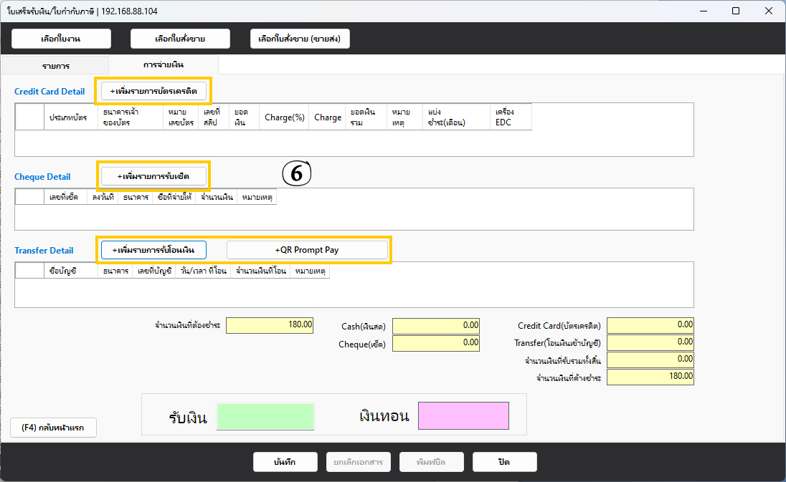This screenshot has height=482, width=786.
Task: Click the Cash (เงินสด) amount field
Action: (435, 326)
